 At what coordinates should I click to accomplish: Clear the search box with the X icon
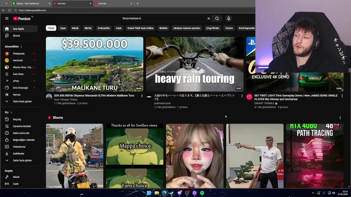209,18
